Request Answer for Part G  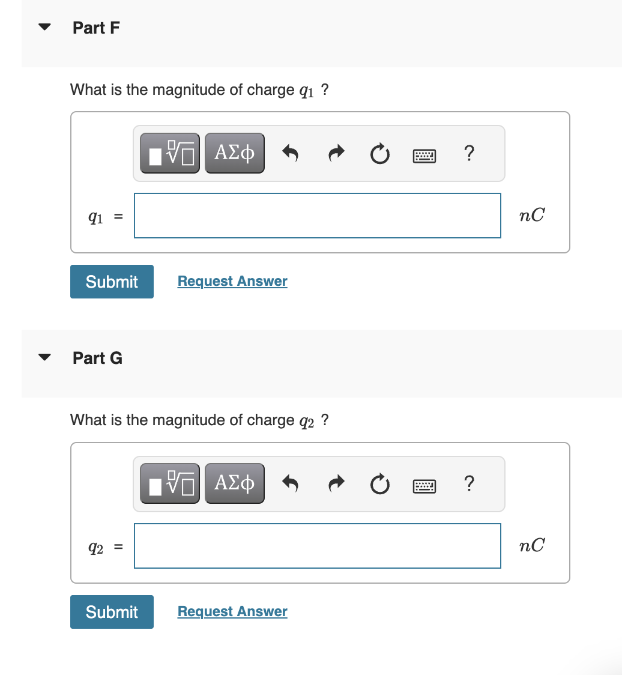232,611
